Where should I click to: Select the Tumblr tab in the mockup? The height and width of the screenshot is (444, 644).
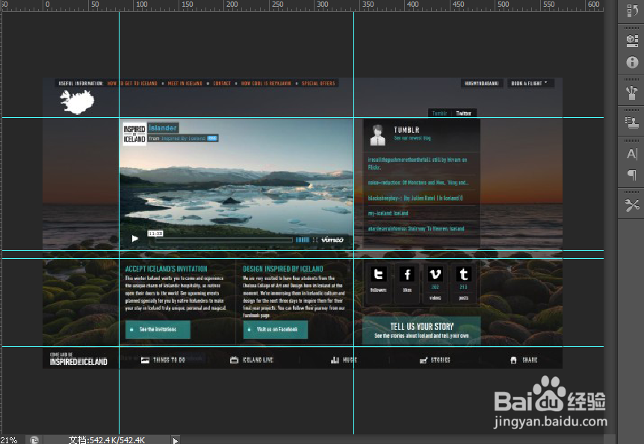(439, 113)
